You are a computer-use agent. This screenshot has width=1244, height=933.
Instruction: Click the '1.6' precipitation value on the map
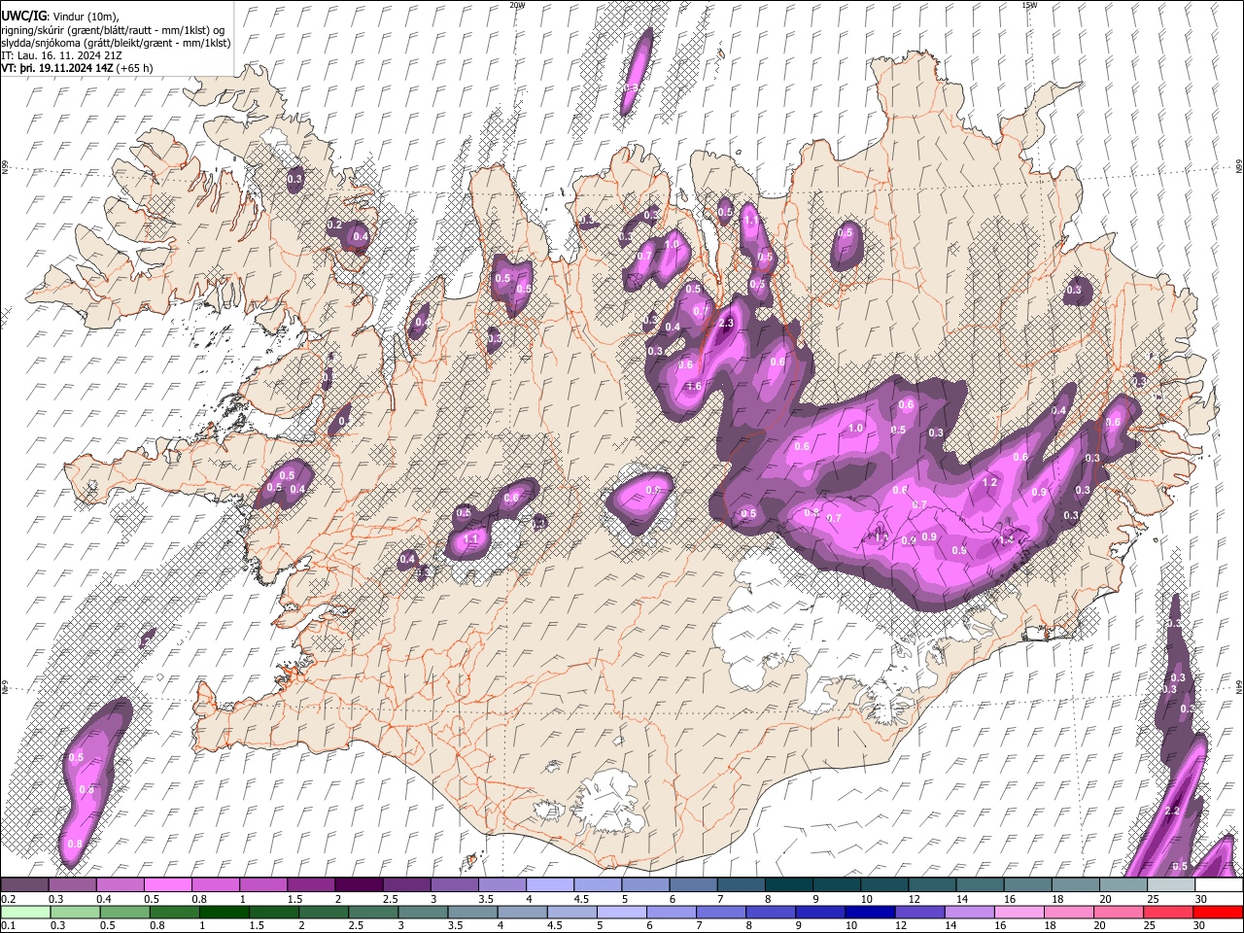(x=694, y=386)
